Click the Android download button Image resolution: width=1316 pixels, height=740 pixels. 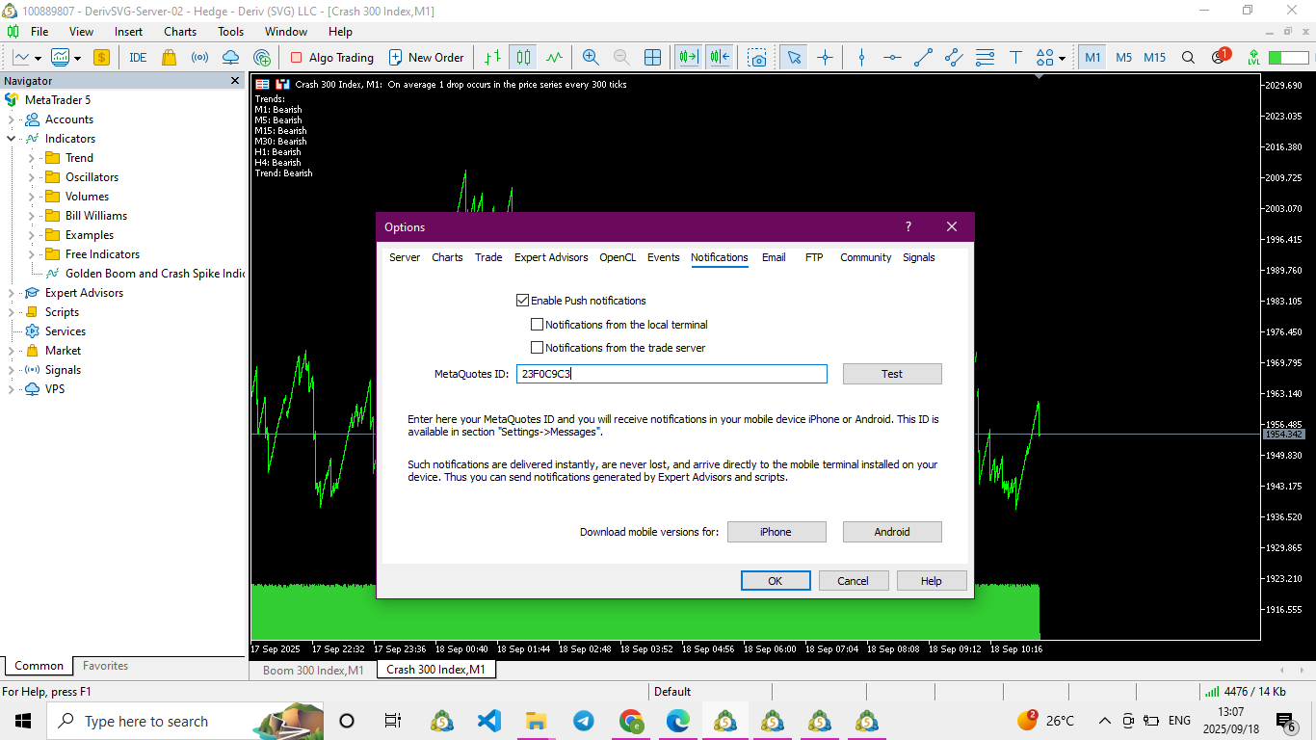tap(891, 532)
